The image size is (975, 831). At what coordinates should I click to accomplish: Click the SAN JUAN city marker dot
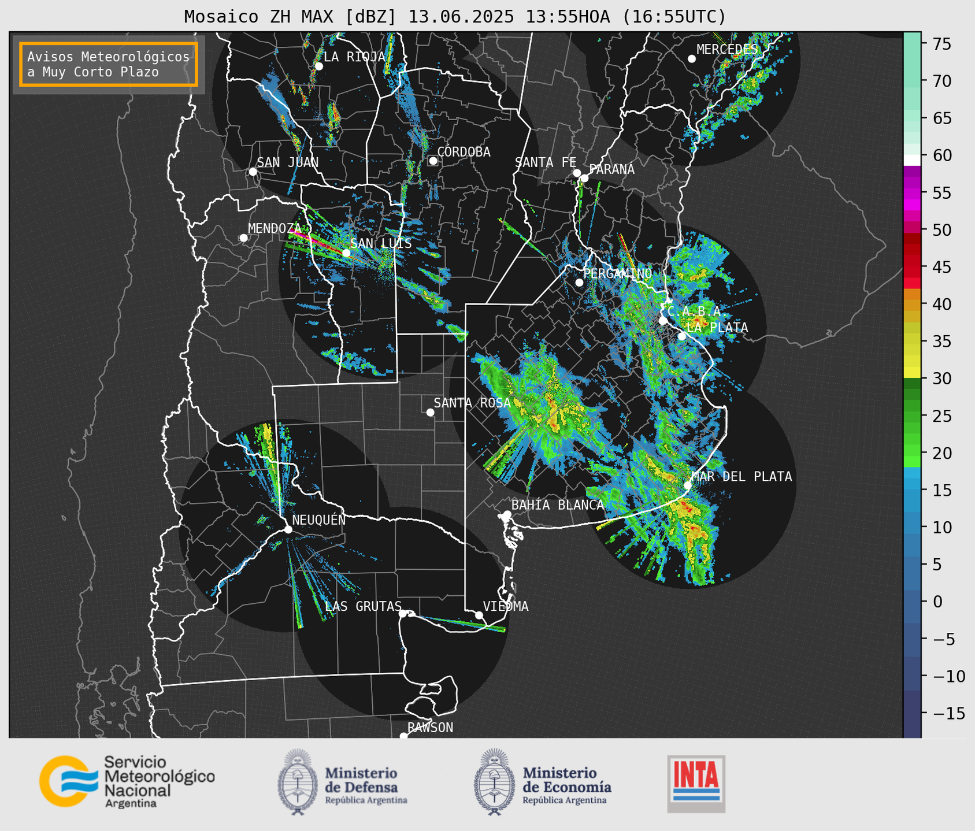coord(253,172)
